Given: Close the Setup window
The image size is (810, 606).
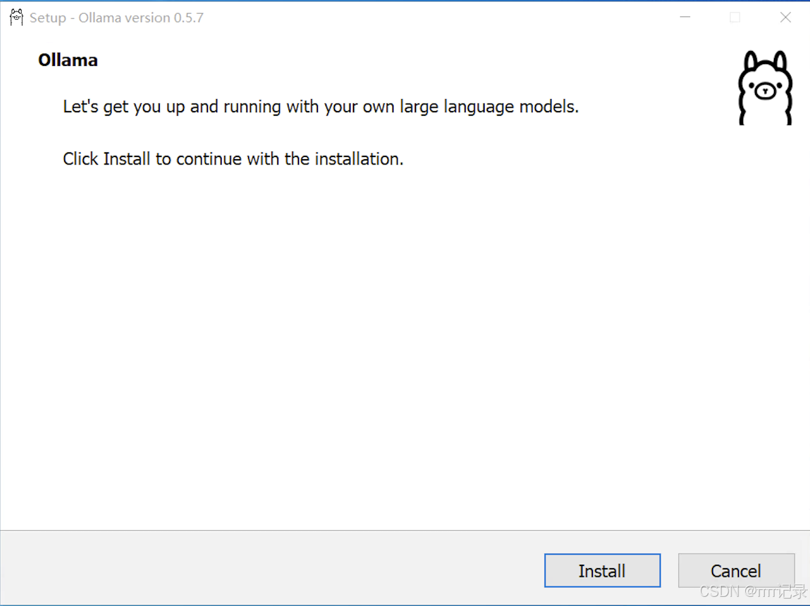Looking at the screenshot, I should pyautogui.click(x=785, y=17).
